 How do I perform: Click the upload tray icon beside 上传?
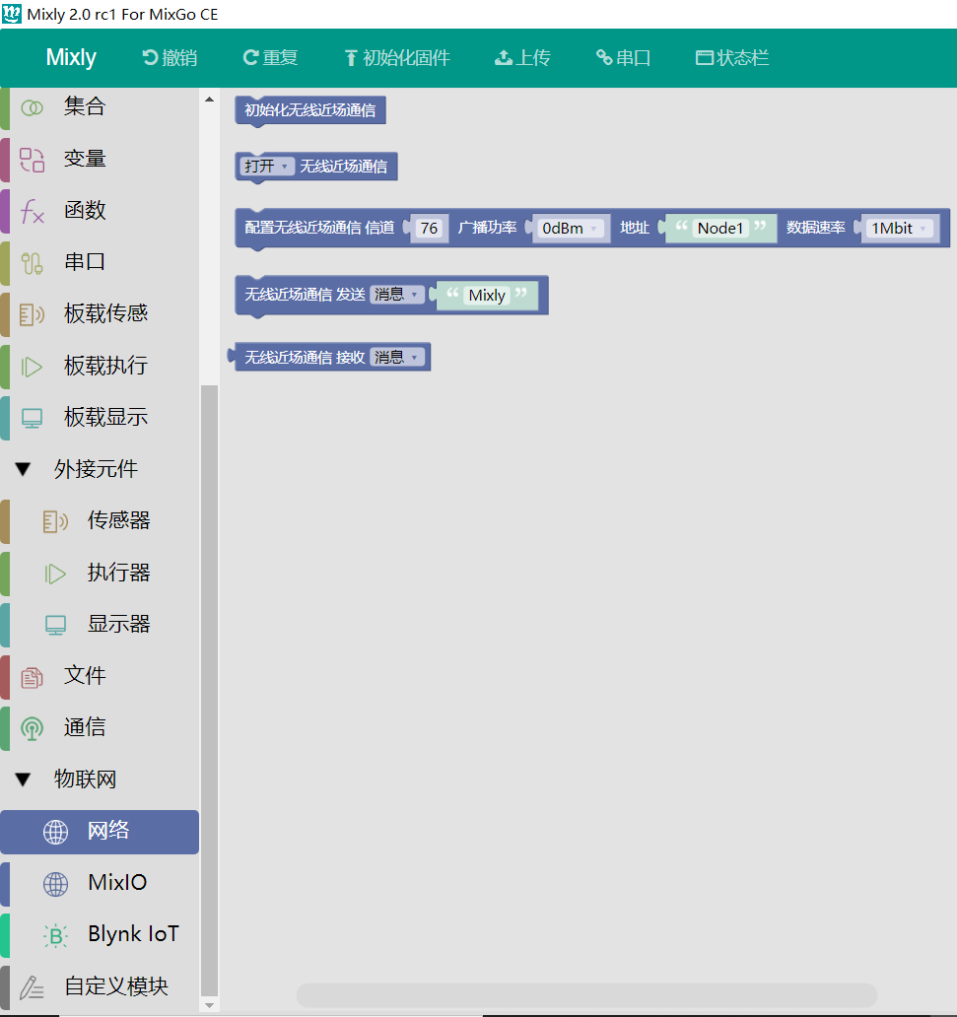pos(503,58)
